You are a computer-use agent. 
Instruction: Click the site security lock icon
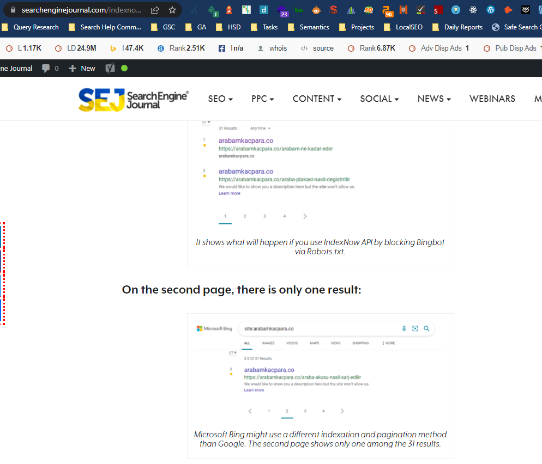[x=13, y=10]
